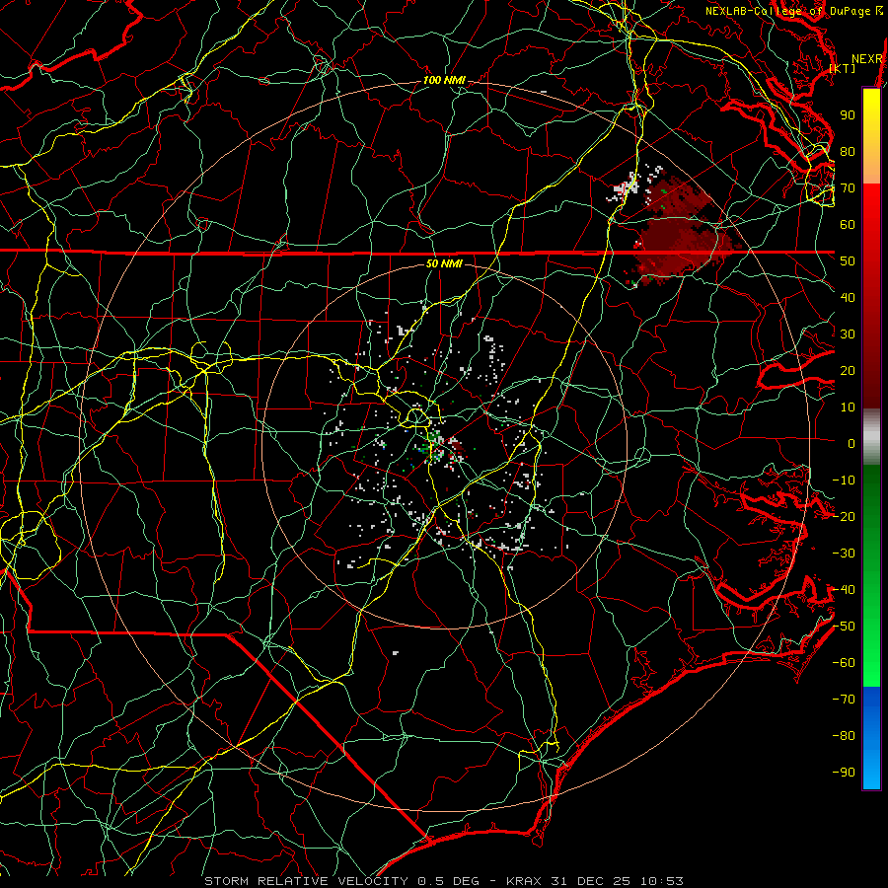Click the 100 NMI range ring label
888x888 pixels.
[444, 81]
